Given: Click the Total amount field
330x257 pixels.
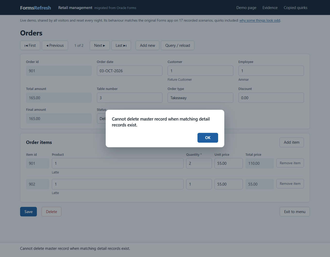Looking at the screenshot, I should (x=59, y=98).
